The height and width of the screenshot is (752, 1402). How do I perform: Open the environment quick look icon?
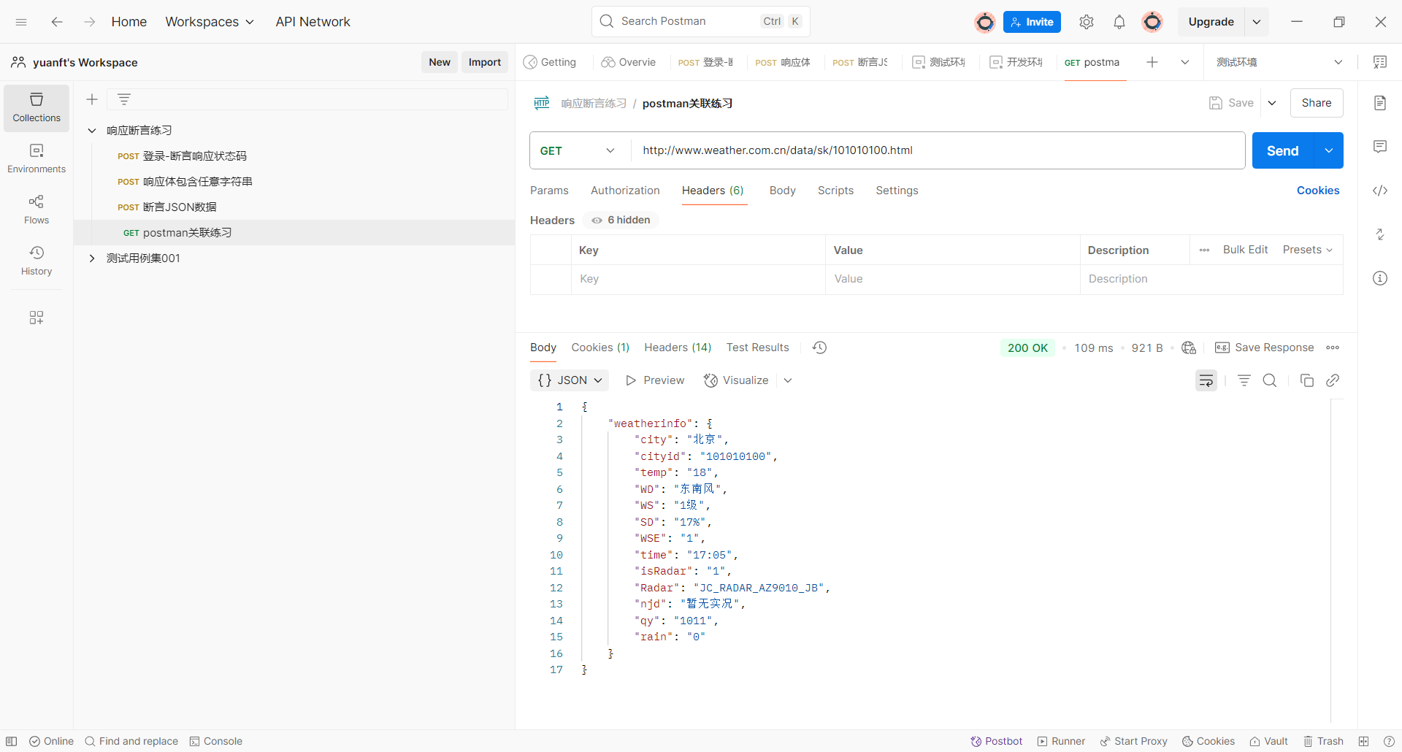(x=1380, y=62)
